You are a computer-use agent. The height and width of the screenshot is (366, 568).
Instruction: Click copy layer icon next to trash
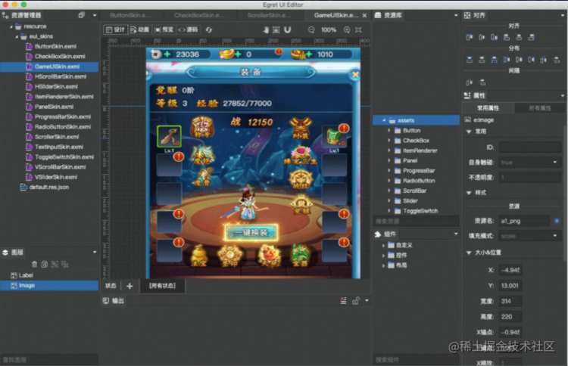(x=45, y=265)
